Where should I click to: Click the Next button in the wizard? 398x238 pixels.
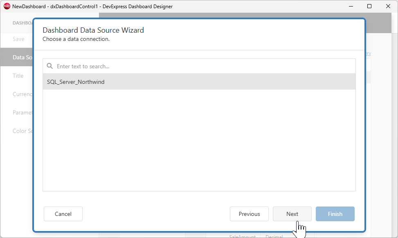292,214
